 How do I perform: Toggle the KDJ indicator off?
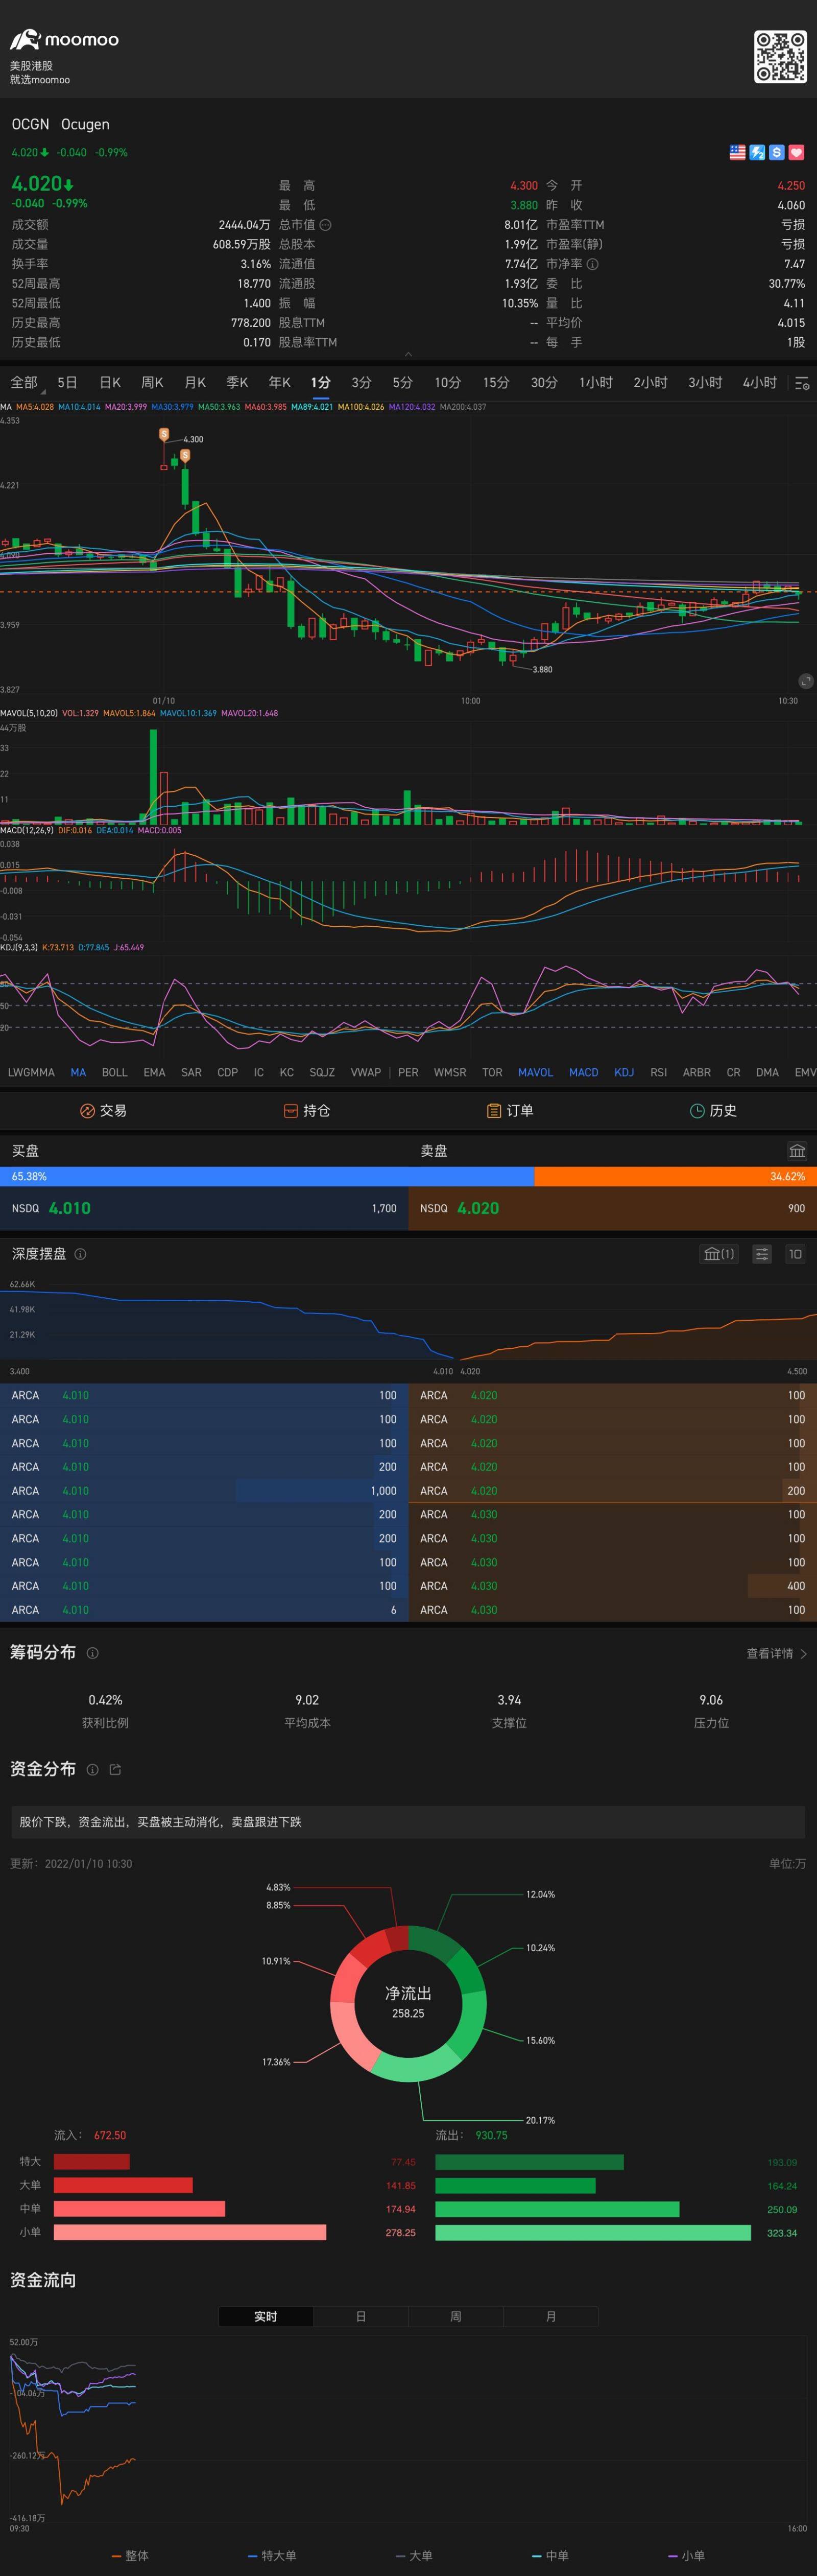[624, 1072]
